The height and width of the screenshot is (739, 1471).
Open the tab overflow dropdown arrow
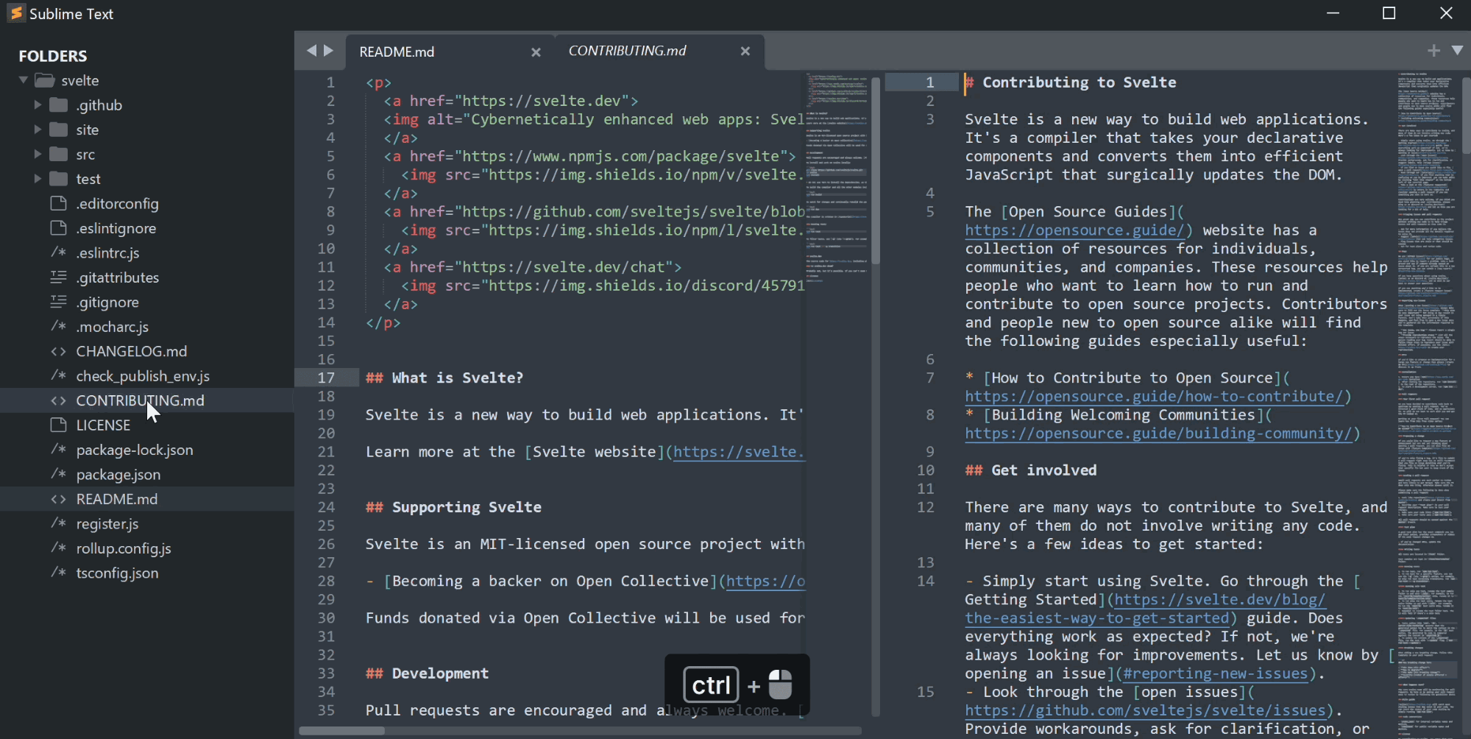(1458, 50)
